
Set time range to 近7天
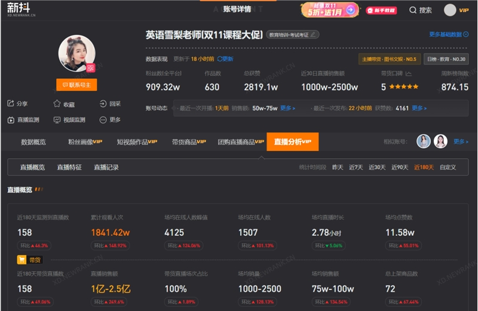356,167
